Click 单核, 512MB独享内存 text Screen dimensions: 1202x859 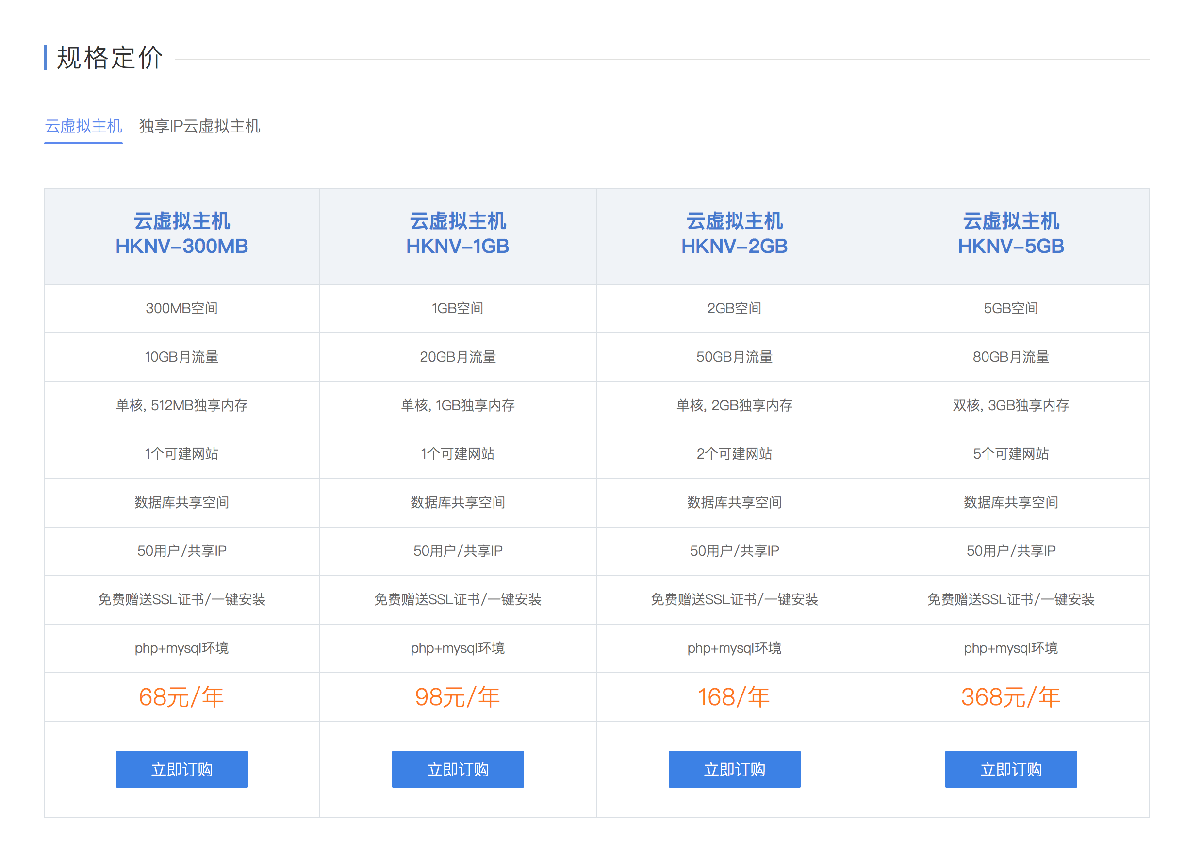(181, 406)
